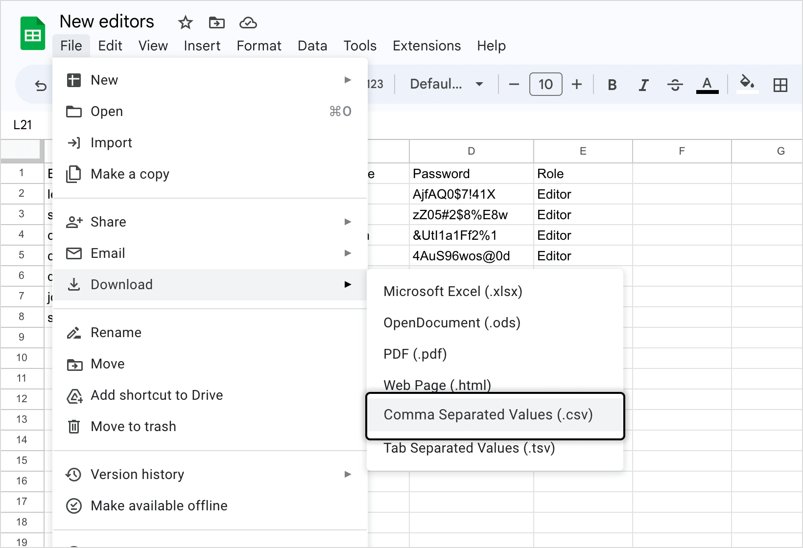Download as OpenDocument (.ods)
Screen dimensions: 803x548
coord(495,323)
